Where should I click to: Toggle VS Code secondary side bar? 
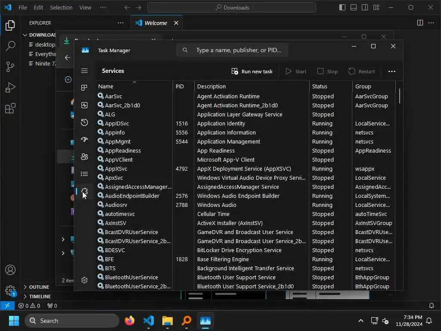[365, 8]
